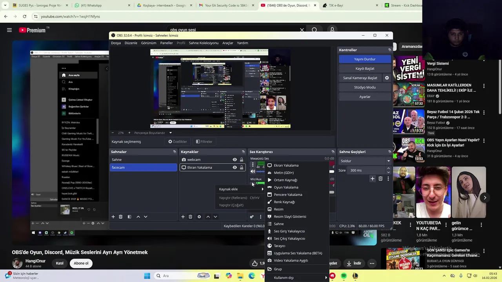Add a new scene transition plus icon
Viewport: 502px width, 282px height.
pyautogui.click(x=373, y=179)
